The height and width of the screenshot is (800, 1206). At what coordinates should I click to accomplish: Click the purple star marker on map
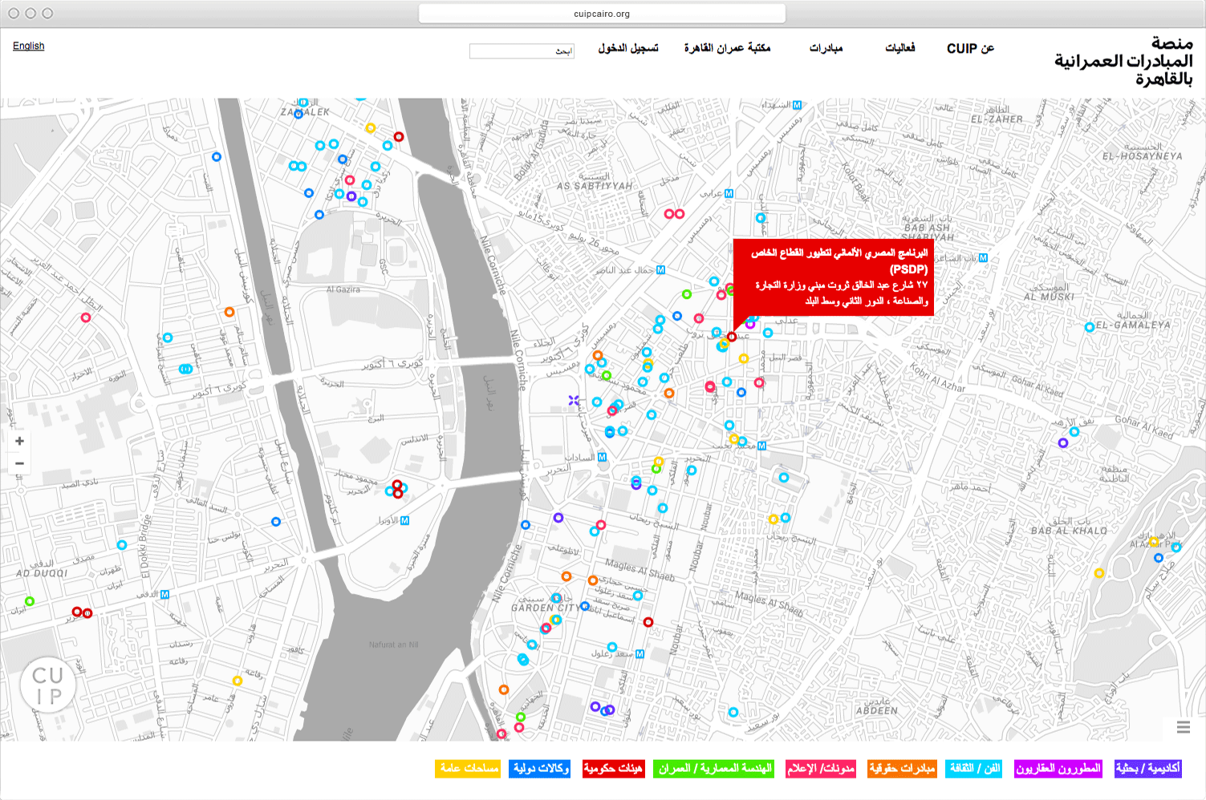tap(574, 400)
